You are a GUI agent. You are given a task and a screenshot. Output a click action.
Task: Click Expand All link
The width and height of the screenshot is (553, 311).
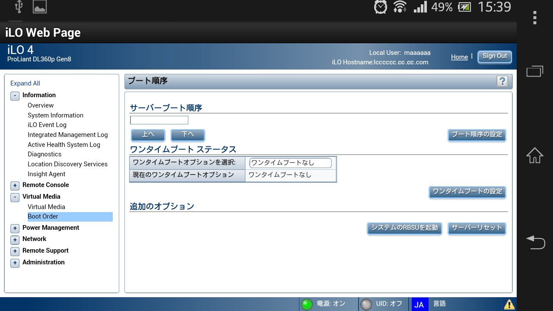(25, 83)
